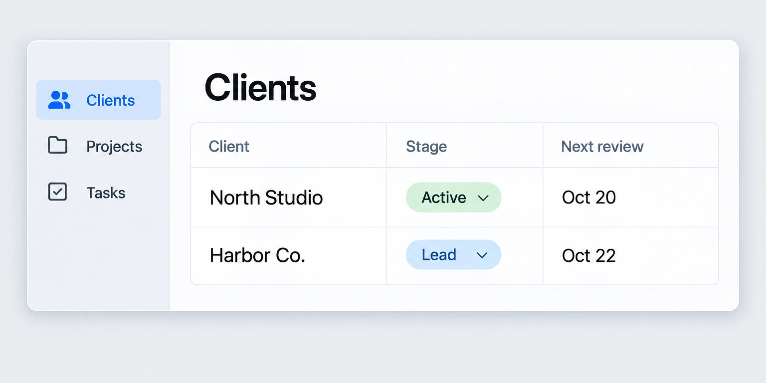Select the Harbor Co. client name
This screenshot has height=383, width=766.
click(x=257, y=255)
